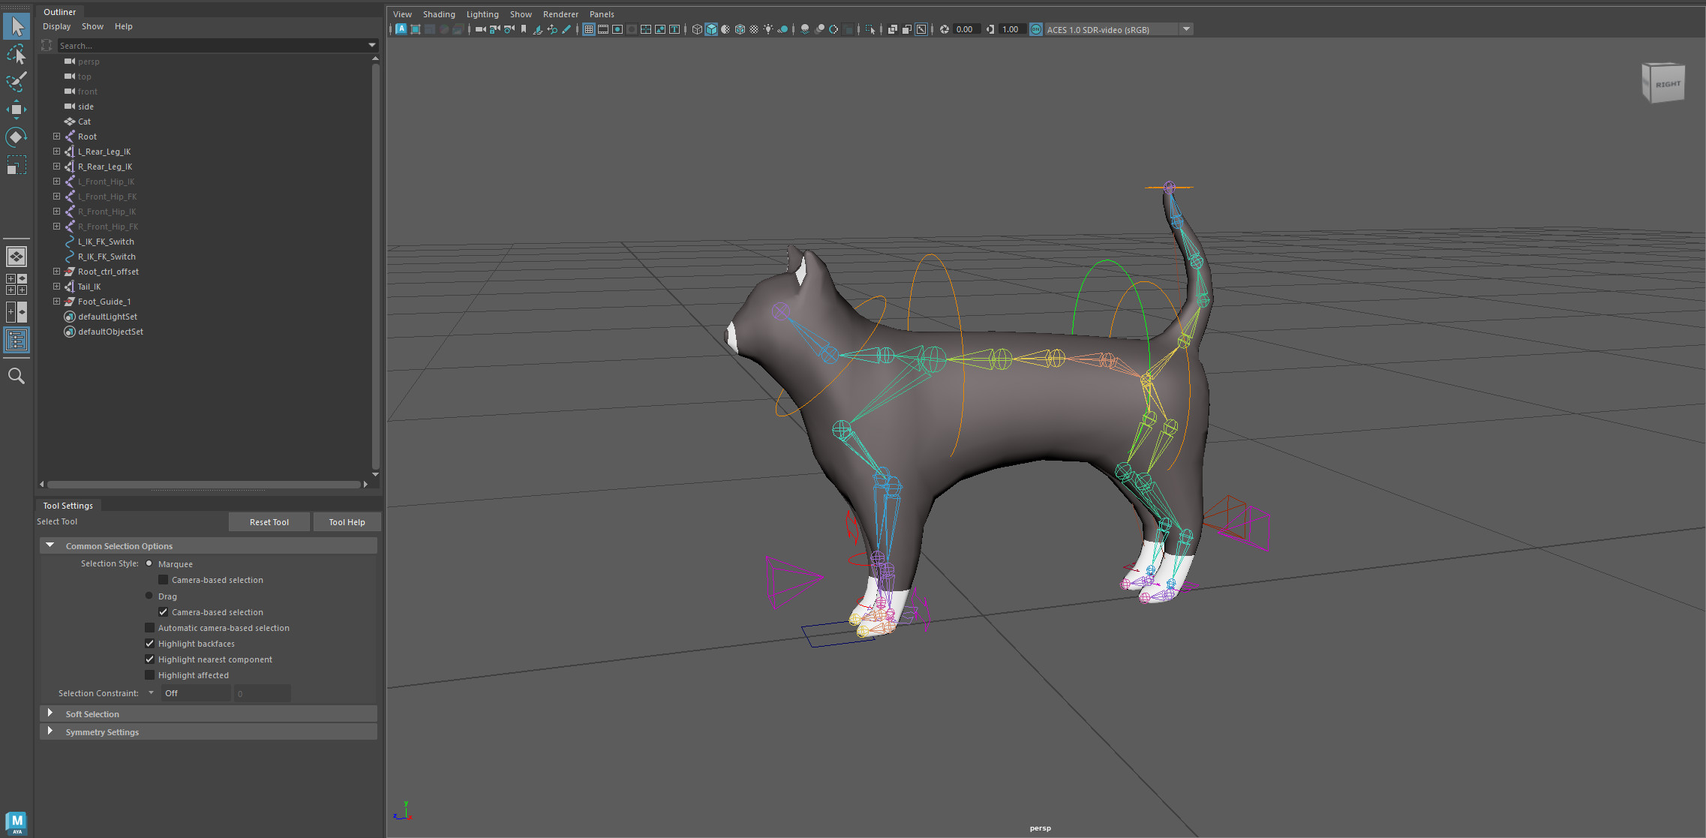Enable Wireframe shading icon
Image resolution: width=1706 pixels, height=838 pixels.
coord(697,29)
